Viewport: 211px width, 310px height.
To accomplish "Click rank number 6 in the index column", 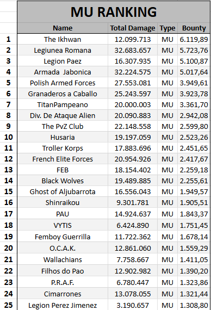I will point(8,94).
